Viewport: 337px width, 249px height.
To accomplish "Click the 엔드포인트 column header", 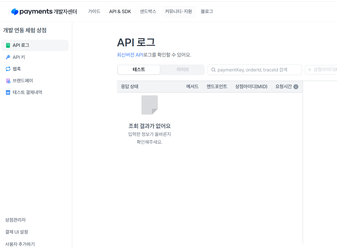I will click(x=217, y=87).
